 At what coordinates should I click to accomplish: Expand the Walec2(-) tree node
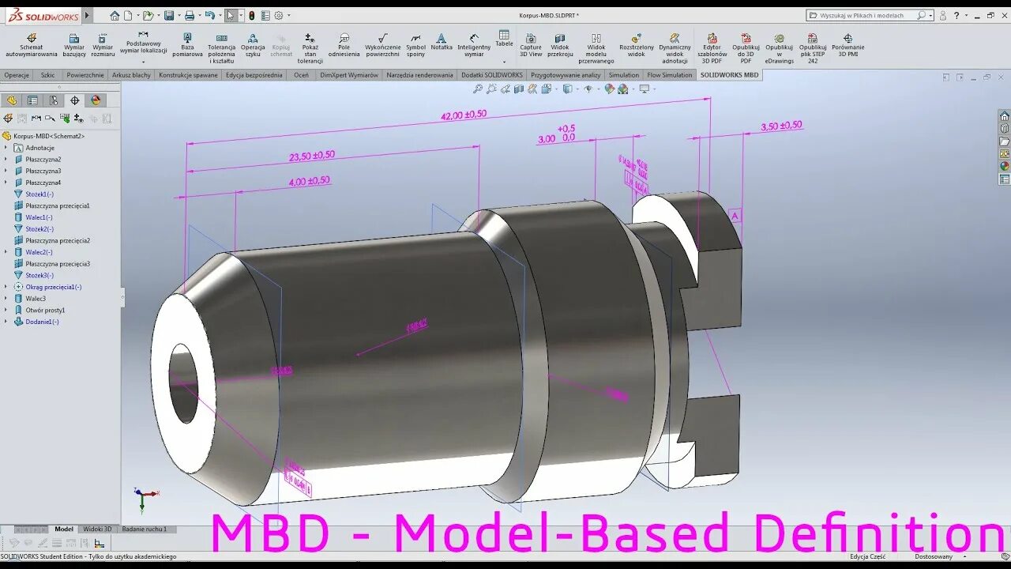point(6,252)
